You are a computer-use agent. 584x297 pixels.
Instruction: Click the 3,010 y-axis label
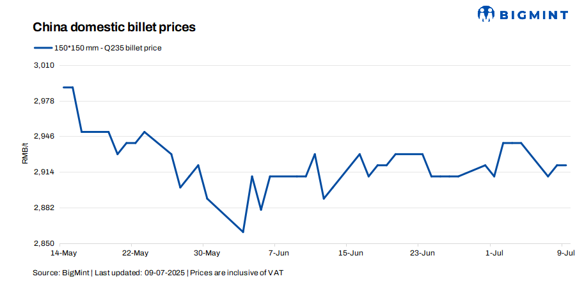pos(43,65)
